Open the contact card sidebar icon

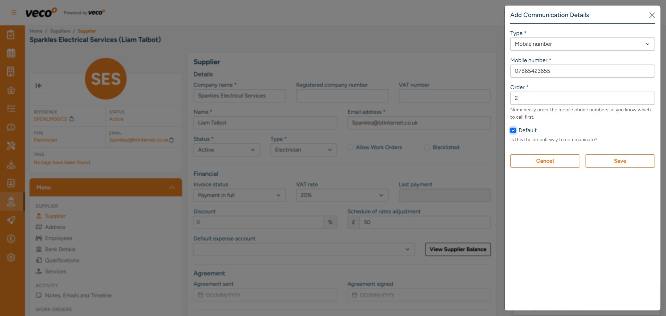pos(11,183)
